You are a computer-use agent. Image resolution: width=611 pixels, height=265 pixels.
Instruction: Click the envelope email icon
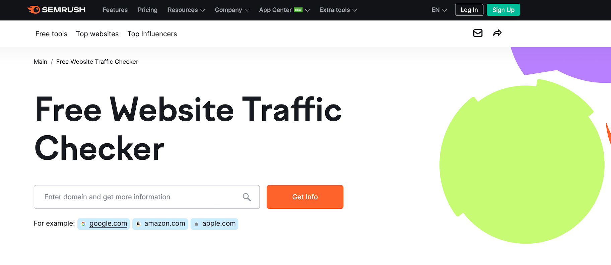(478, 33)
